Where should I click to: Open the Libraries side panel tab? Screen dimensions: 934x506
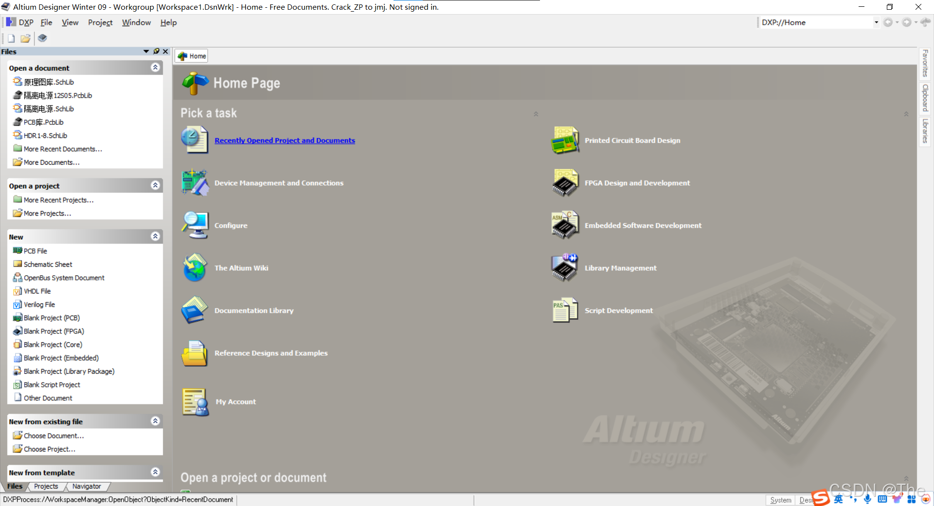(x=925, y=131)
